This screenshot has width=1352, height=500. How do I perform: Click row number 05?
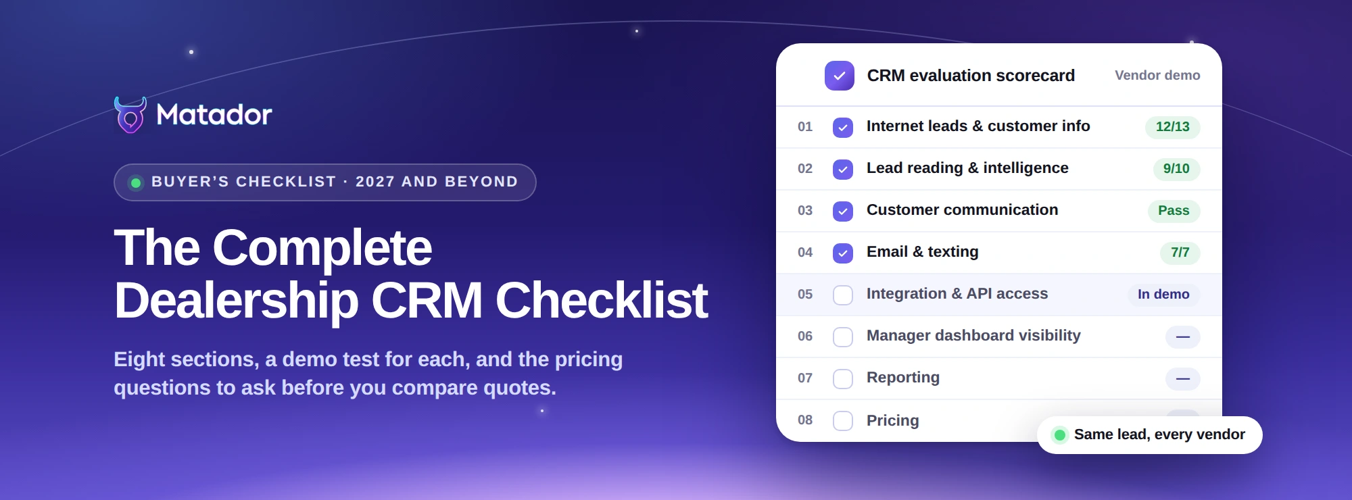(805, 295)
